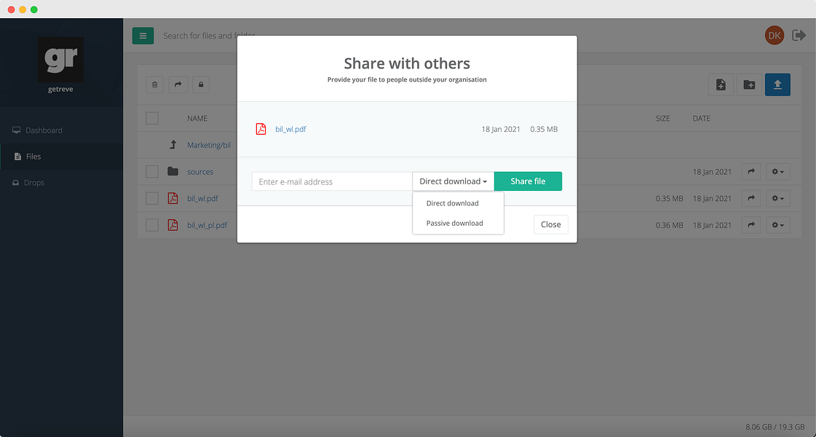Click the Dashboard monitor icon in sidebar
Image resolution: width=816 pixels, height=437 pixels.
click(x=16, y=130)
